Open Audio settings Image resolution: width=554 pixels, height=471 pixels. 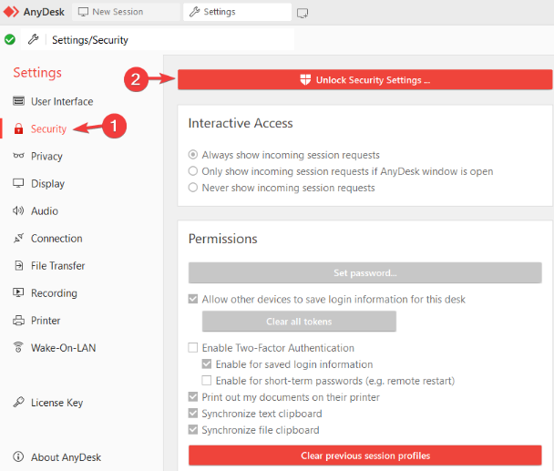45,211
